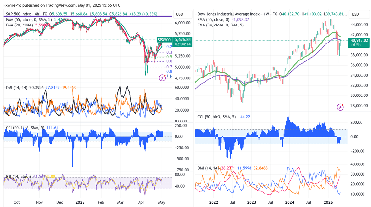
Task: Click the 40,913.02 last price tag
Action: click(359, 41)
